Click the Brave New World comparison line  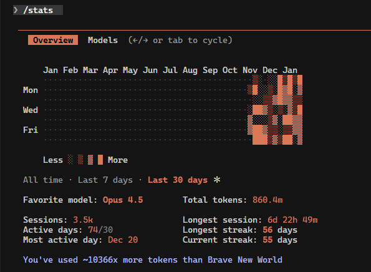[x=153, y=260]
